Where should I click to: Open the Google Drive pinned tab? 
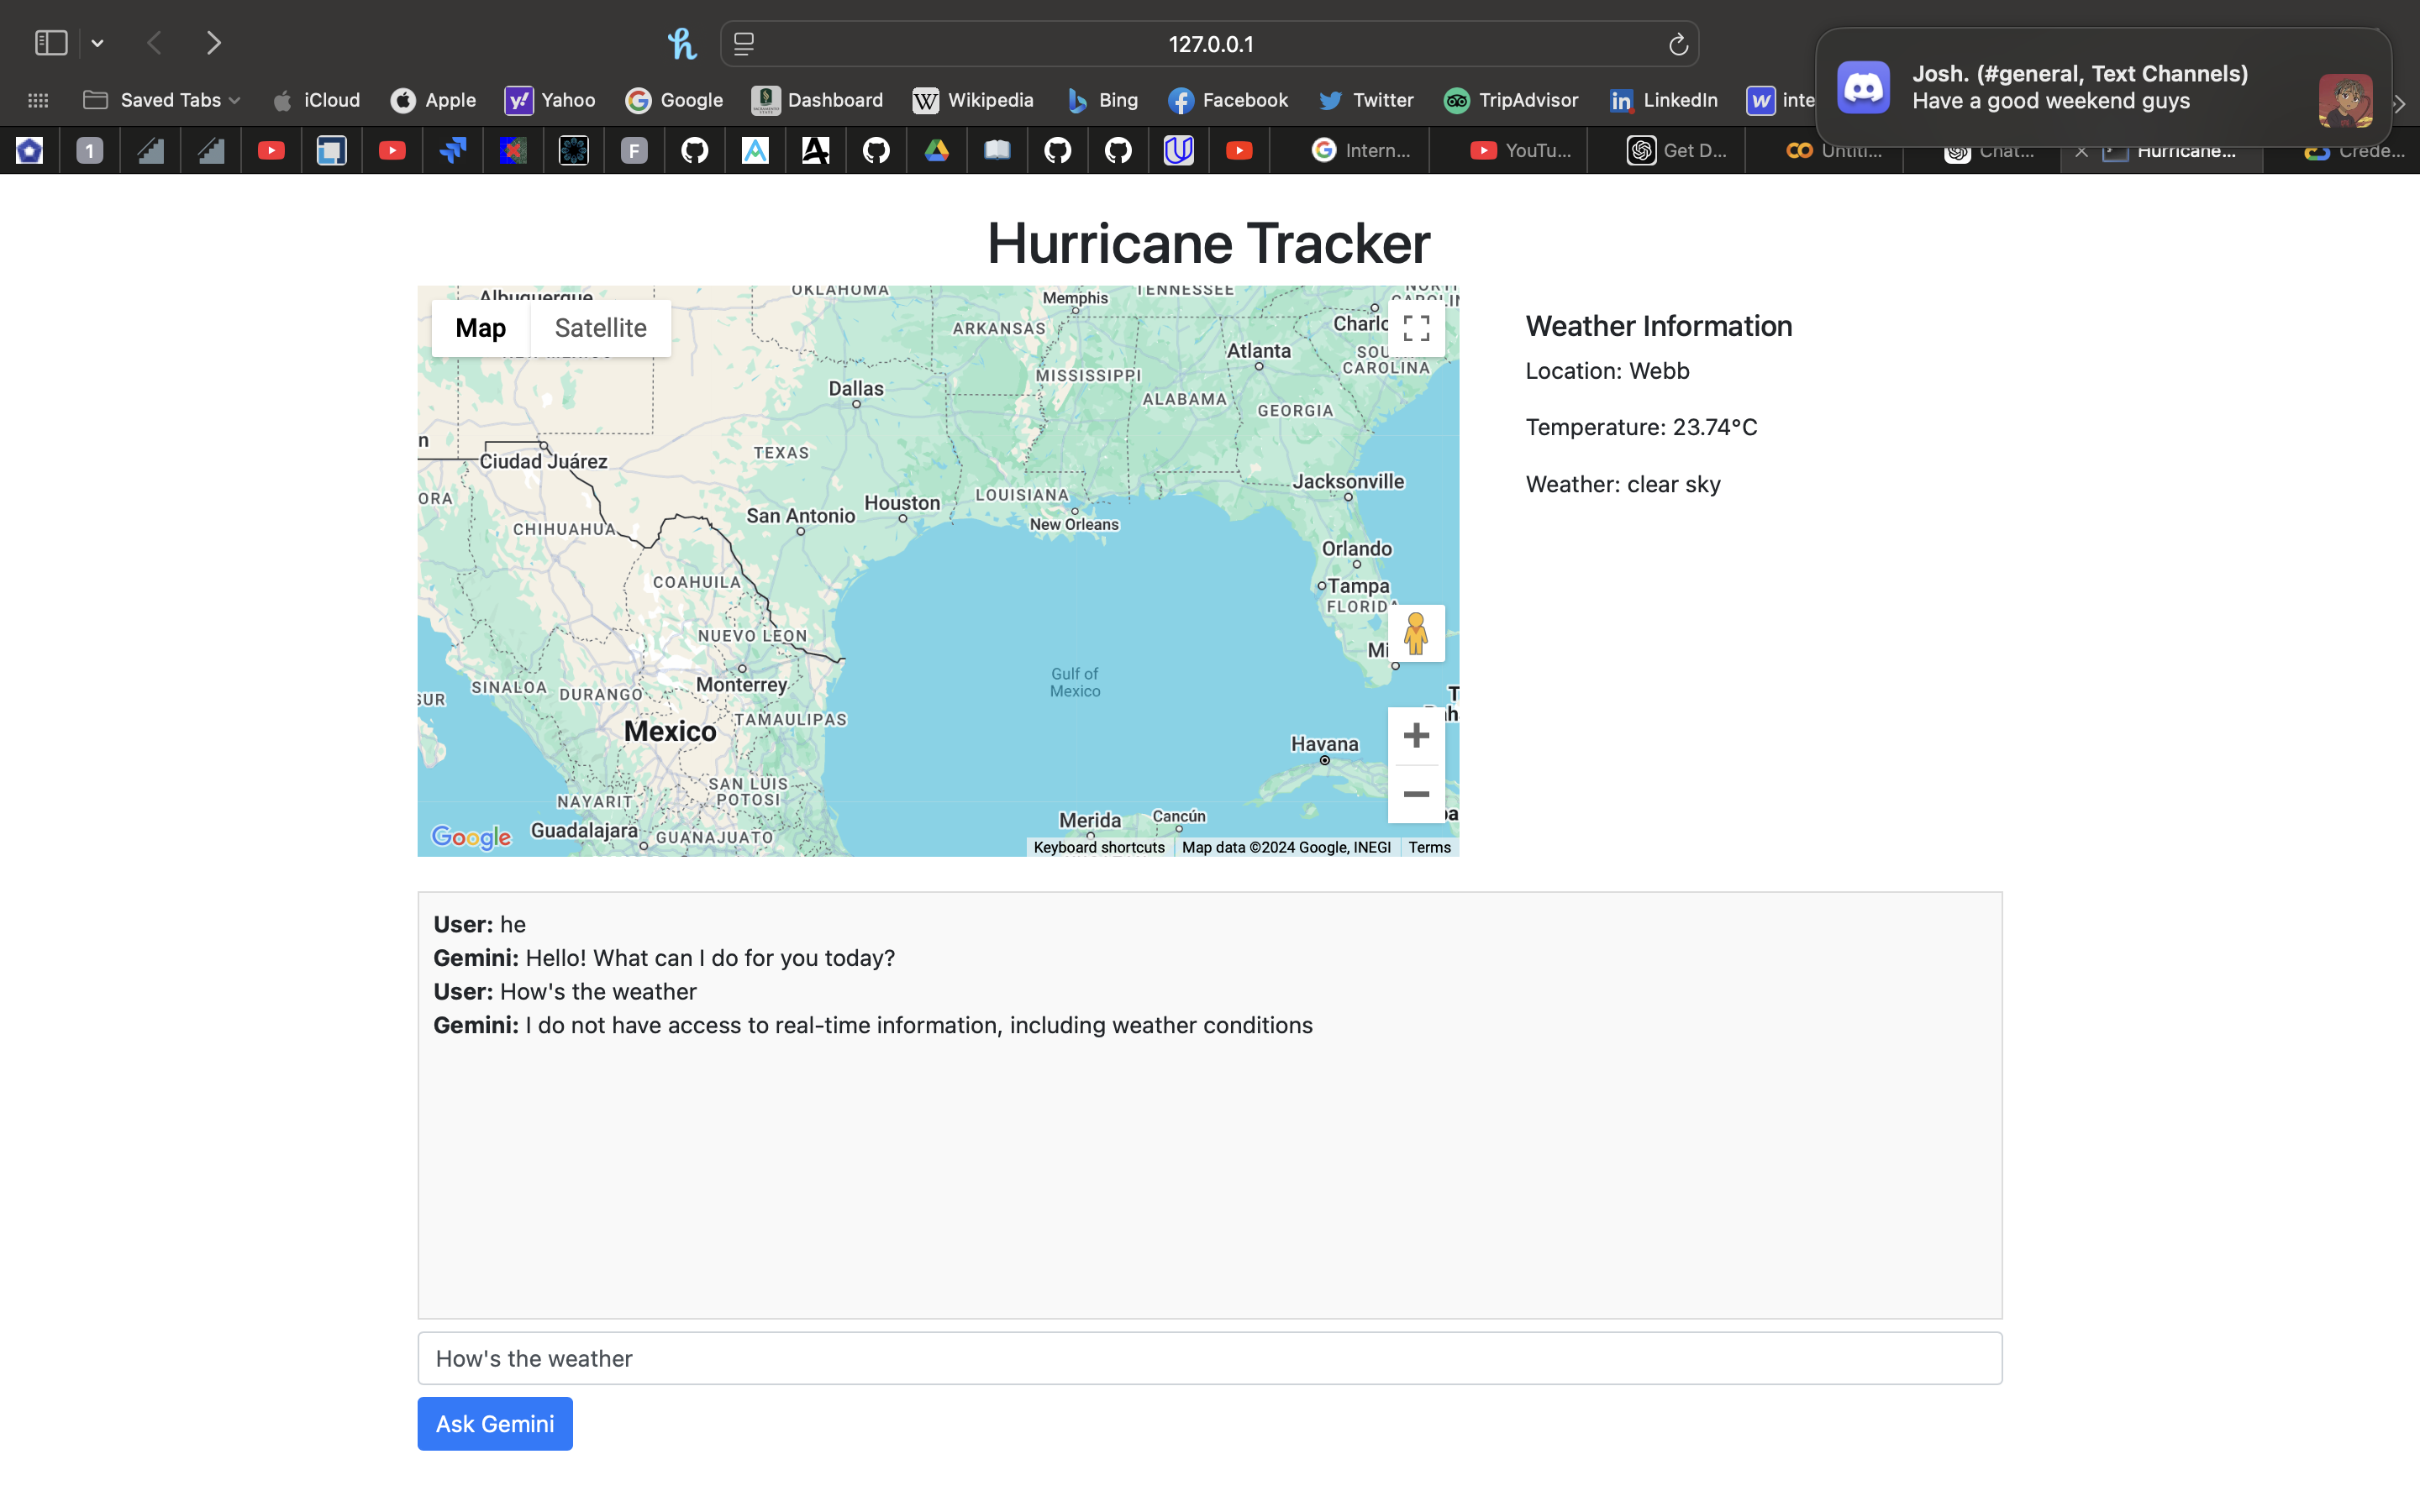[936, 150]
